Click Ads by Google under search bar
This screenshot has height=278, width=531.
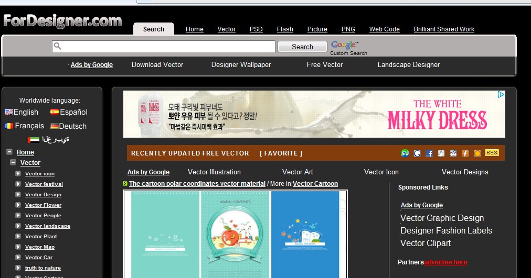[92, 65]
